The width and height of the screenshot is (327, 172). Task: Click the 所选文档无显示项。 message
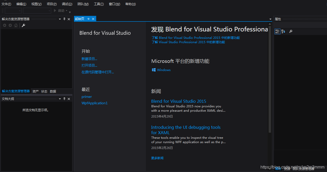click(36, 110)
